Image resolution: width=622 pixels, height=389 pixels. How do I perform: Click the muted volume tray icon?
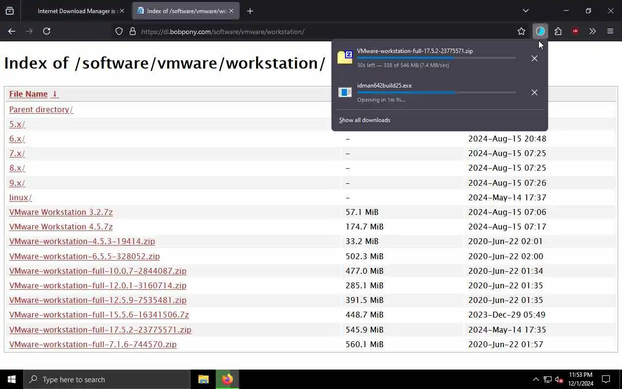coord(559,379)
